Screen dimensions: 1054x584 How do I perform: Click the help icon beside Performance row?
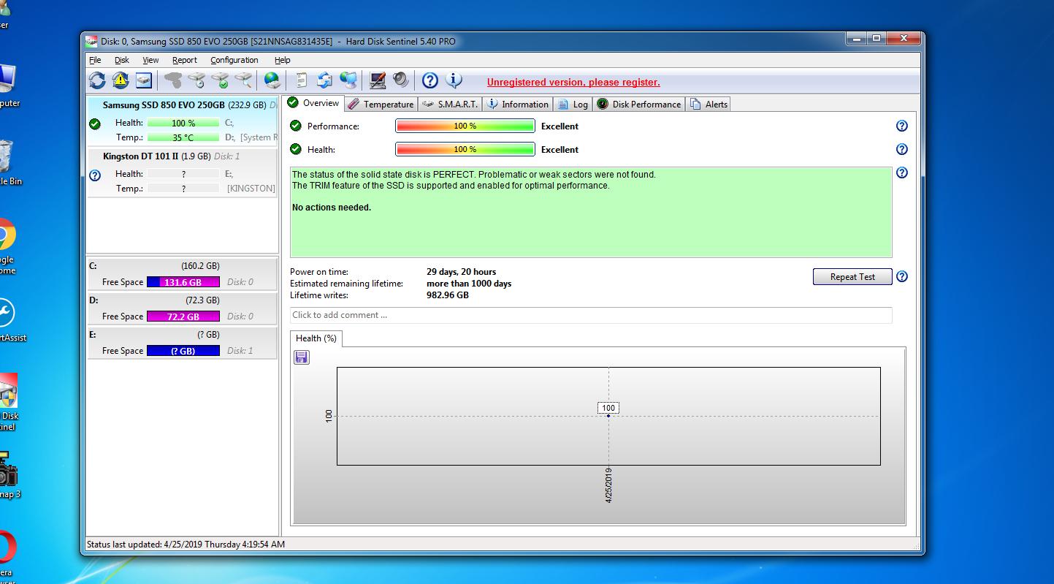(901, 126)
